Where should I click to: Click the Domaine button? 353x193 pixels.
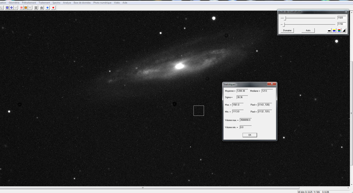click(x=287, y=31)
